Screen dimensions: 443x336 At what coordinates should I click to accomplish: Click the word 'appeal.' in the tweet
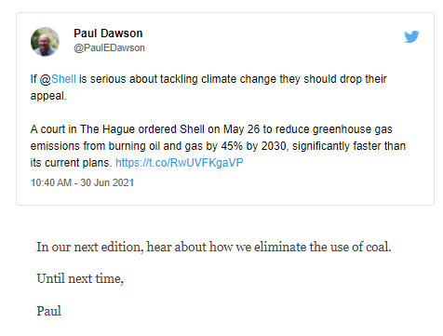[48, 96]
